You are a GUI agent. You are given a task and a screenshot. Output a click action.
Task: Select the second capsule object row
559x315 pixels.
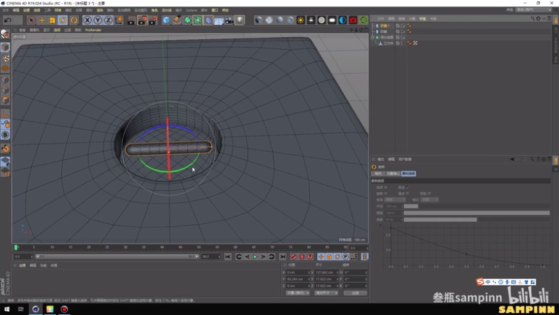(x=383, y=32)
